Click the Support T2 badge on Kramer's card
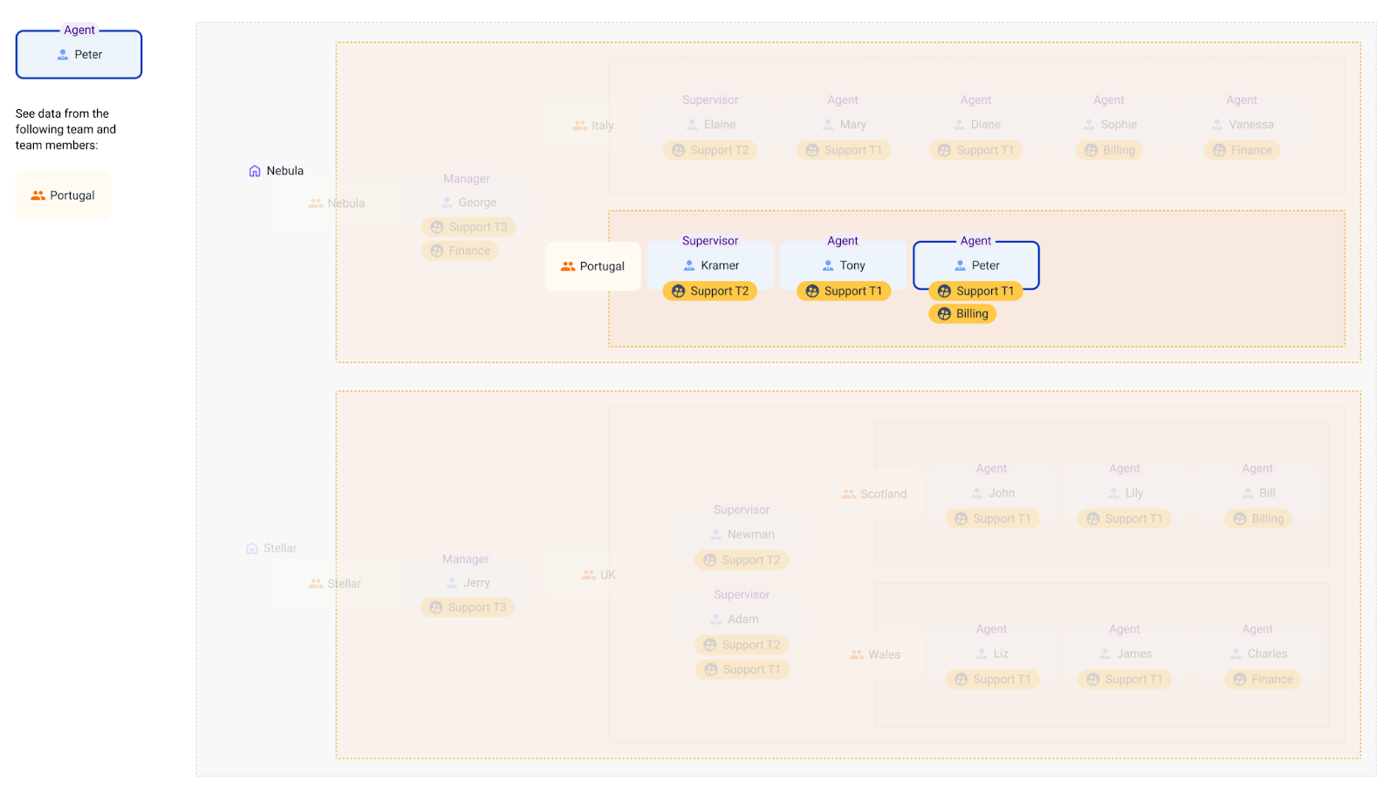Screen dimensions: 1396x808 pos(710,291)
